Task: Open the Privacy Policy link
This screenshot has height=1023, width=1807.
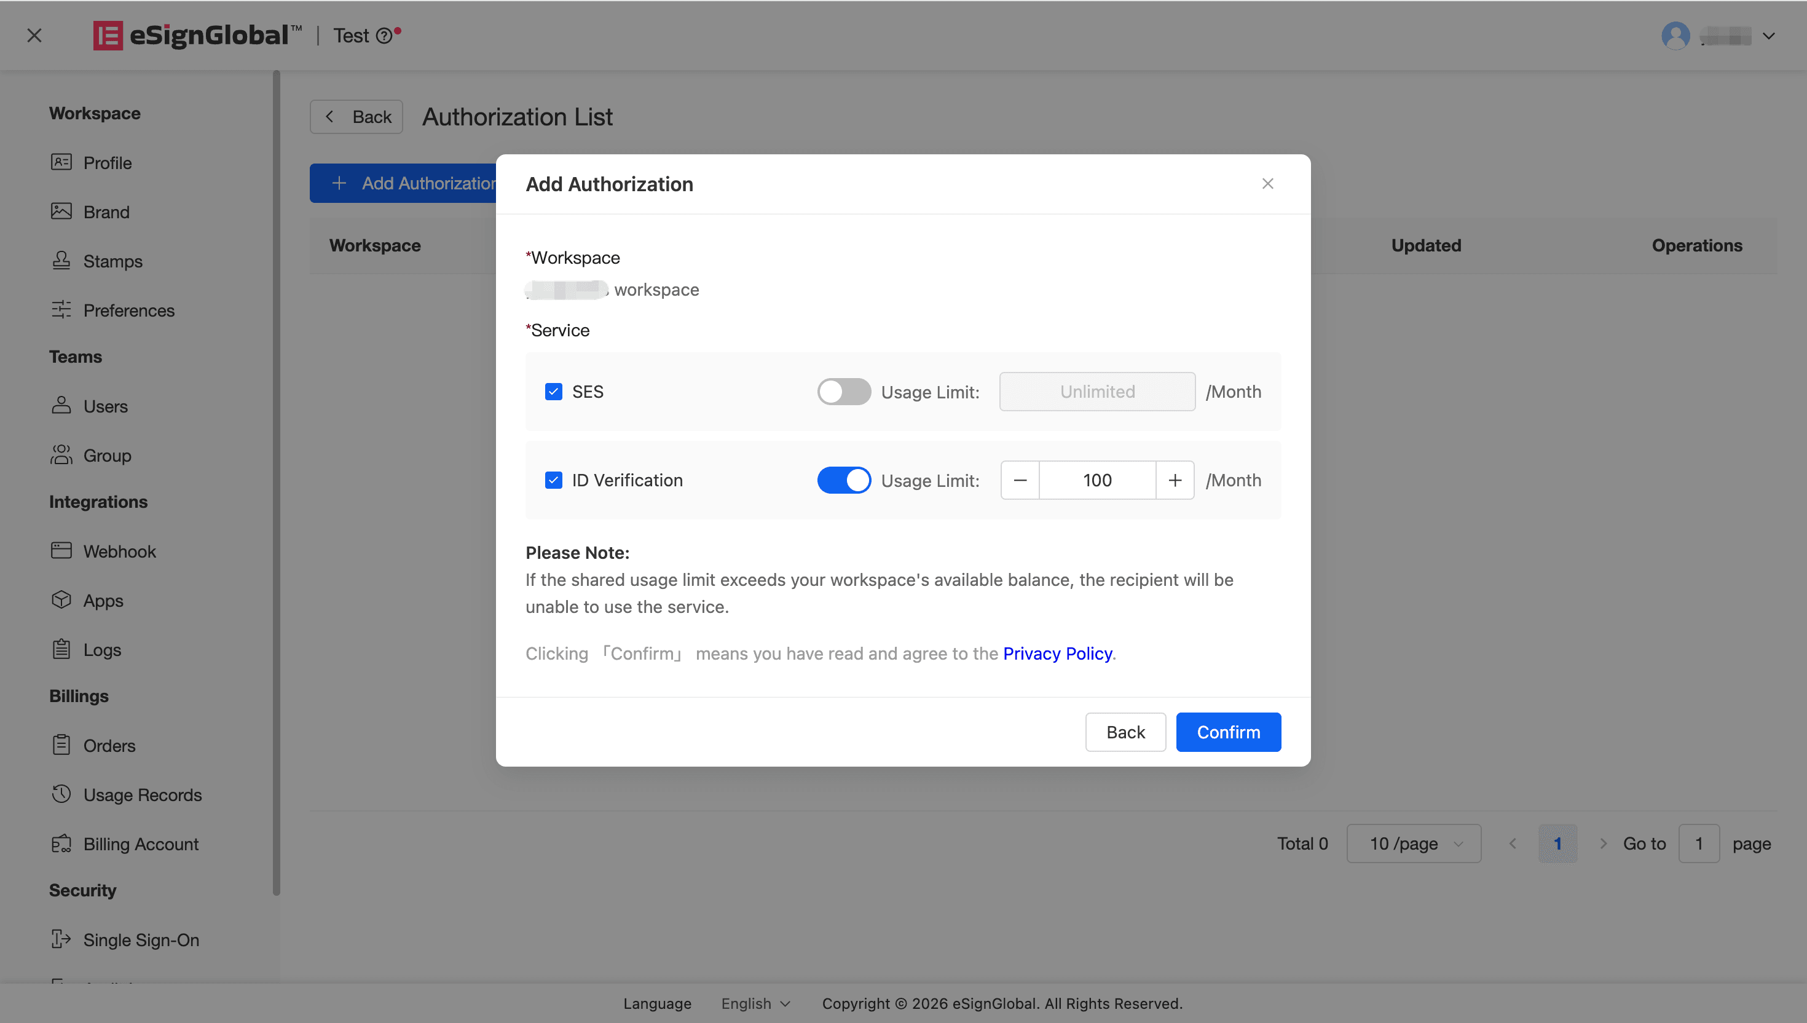Action: [1057, 654]
